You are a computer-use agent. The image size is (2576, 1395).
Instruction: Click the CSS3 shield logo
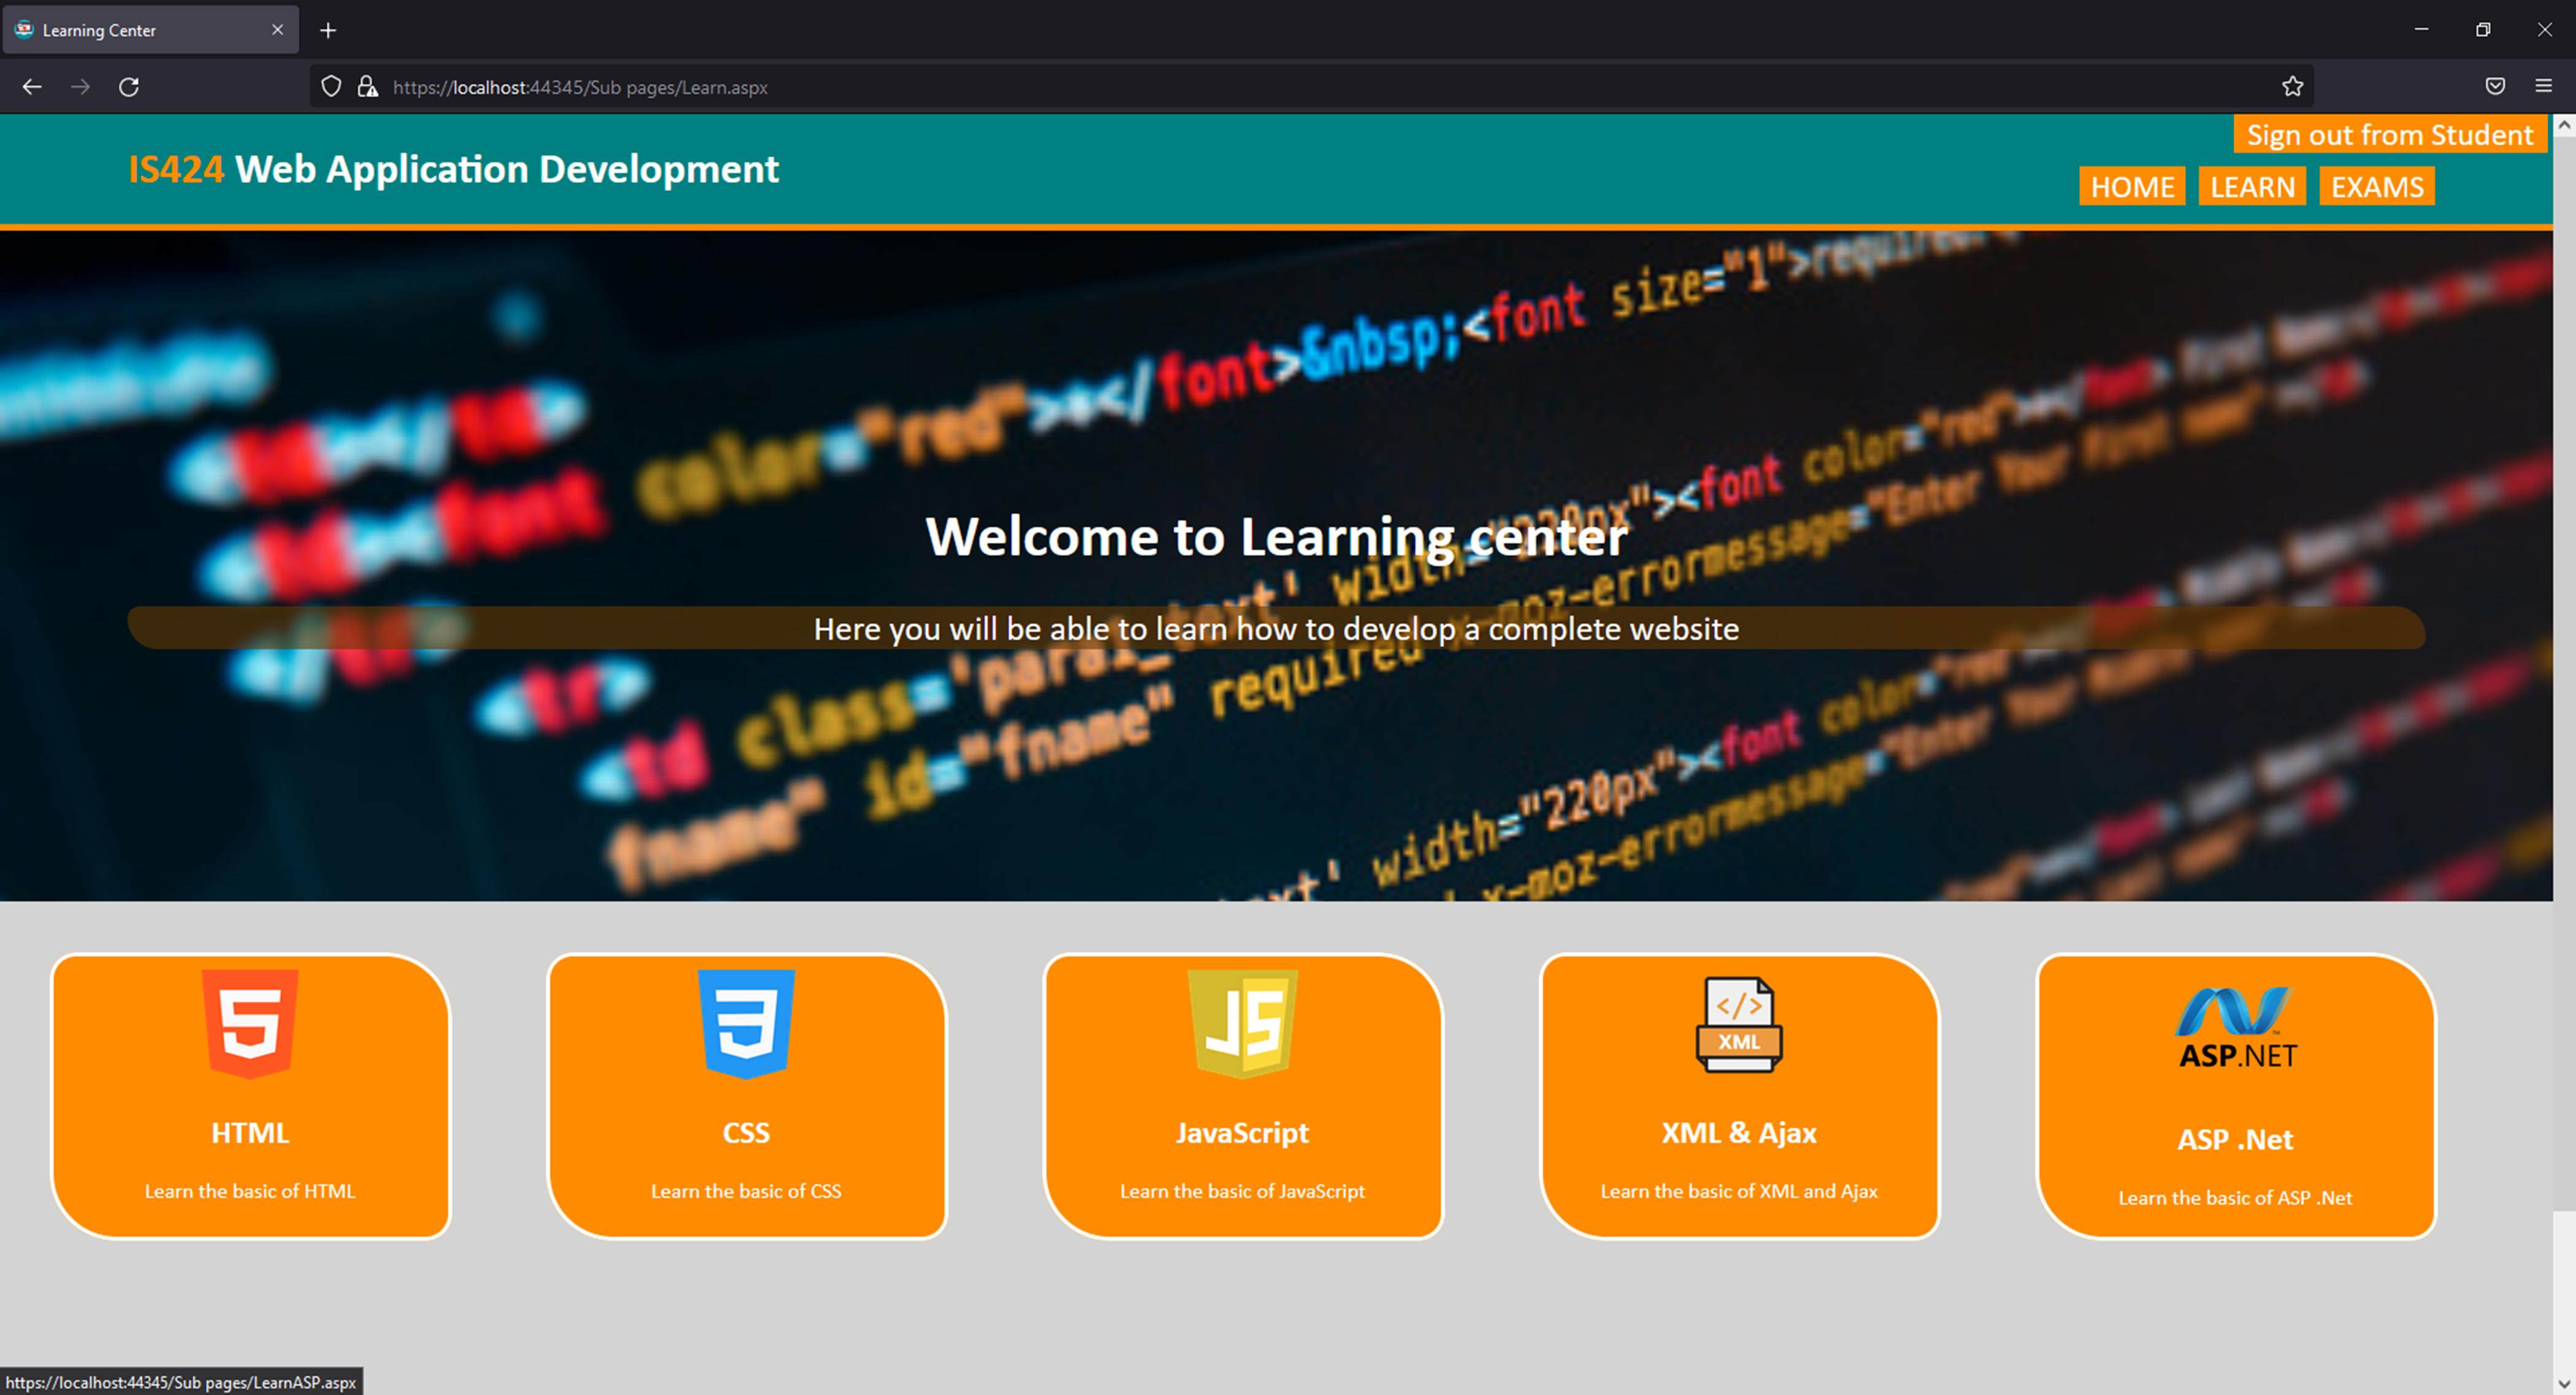point(746,1023)
